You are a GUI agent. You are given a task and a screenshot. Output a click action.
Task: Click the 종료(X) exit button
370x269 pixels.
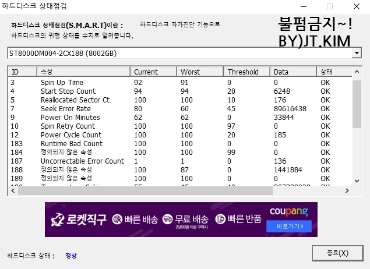click(338, 253)
